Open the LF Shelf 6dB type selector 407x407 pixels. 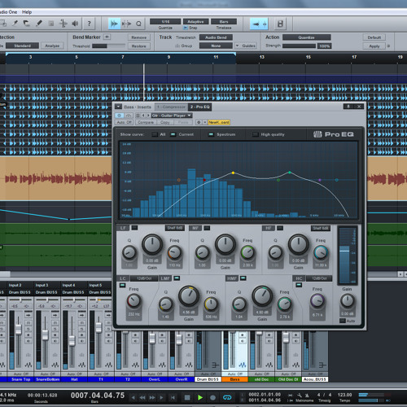point(175,228)
